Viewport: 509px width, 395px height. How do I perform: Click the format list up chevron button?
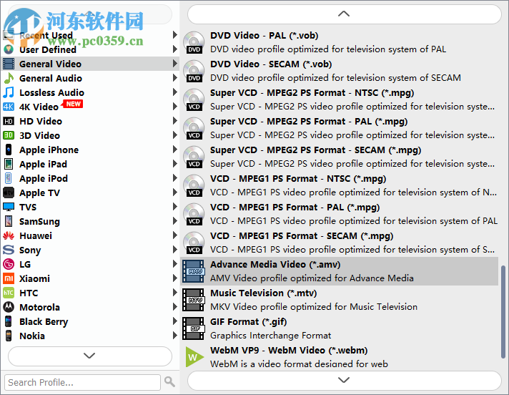click(x=344, y=14)
